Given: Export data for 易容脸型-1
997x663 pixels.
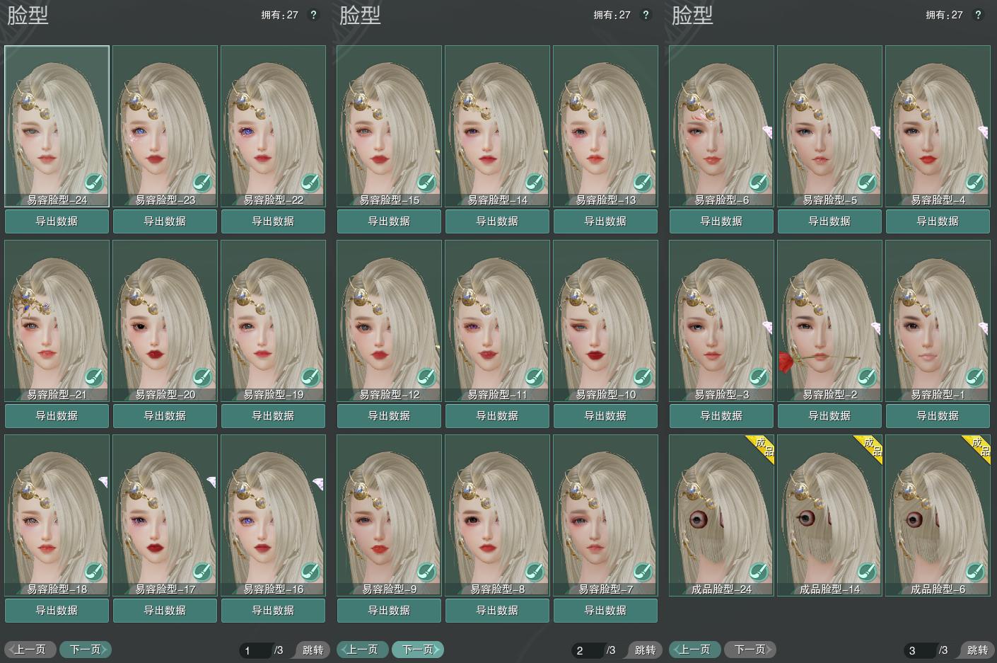Looking at the screenshot, I should [938, 416].
